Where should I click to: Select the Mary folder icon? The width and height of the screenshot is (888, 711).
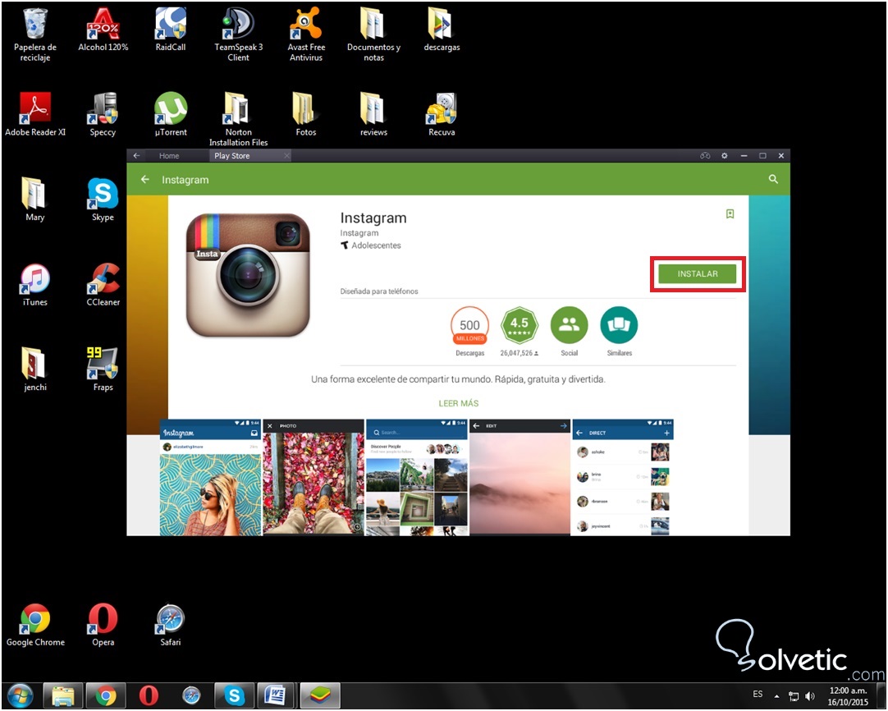click(x=34, y=200)
